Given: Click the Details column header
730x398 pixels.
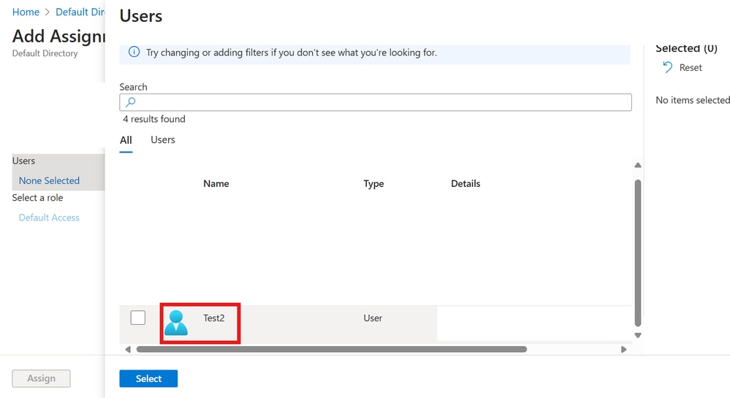Looking at the screenshot, I should [x=465, y=183].
